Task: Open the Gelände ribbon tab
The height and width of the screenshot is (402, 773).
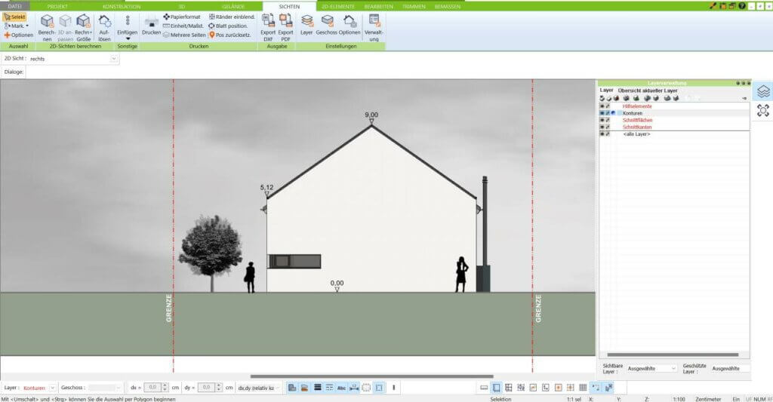Action: (233, 6)
